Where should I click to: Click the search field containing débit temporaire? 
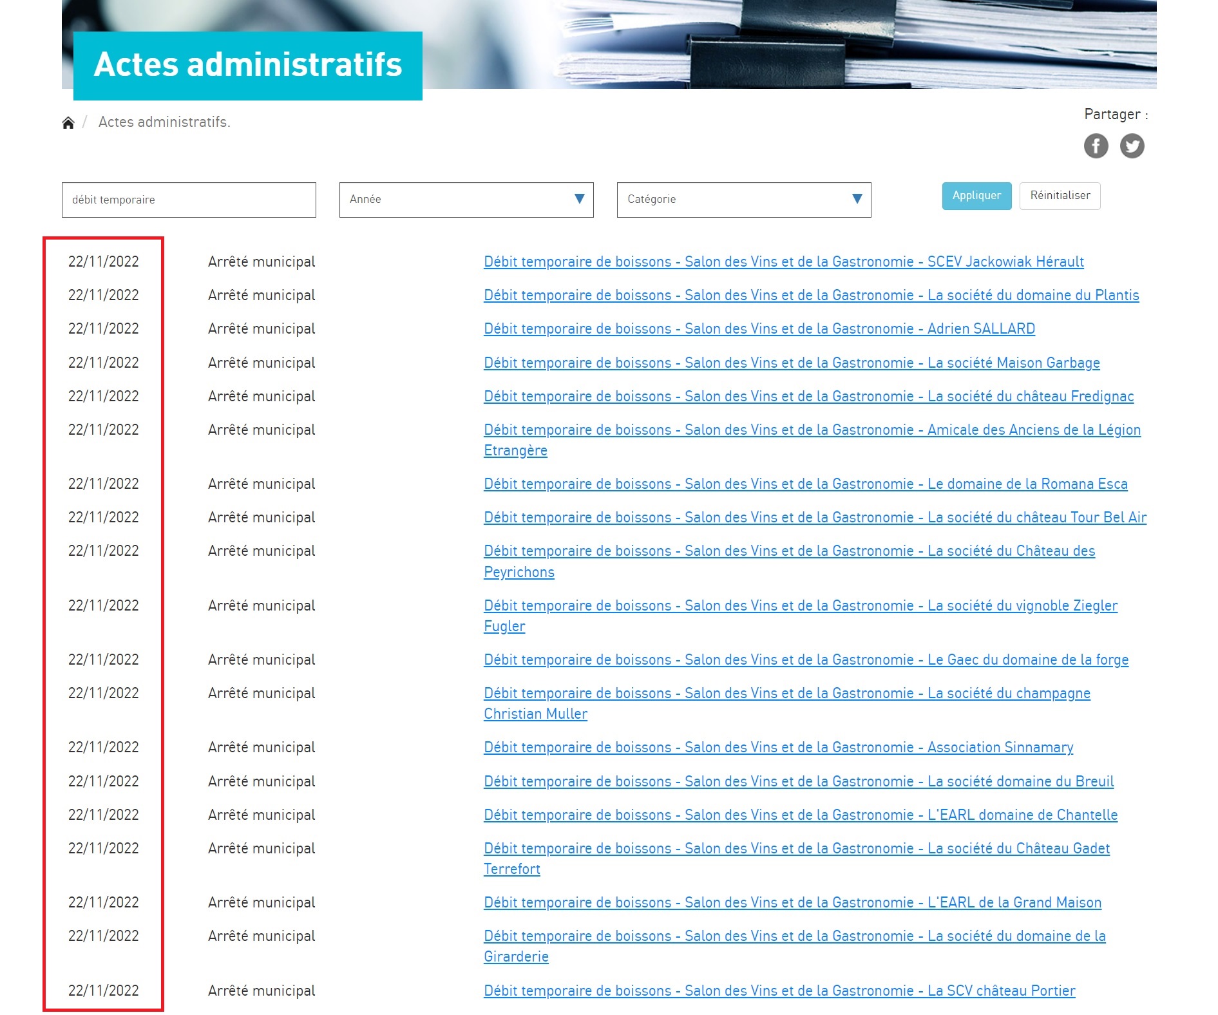point(189,200)
